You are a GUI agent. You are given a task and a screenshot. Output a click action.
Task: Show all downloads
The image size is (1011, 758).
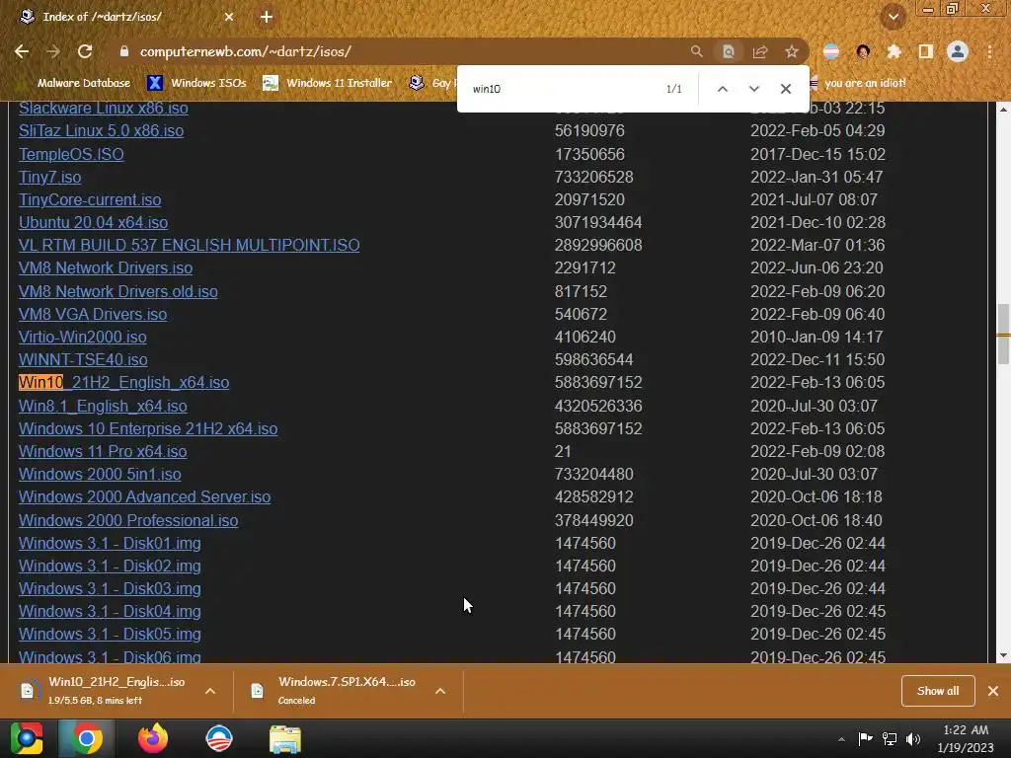(938, 691)
